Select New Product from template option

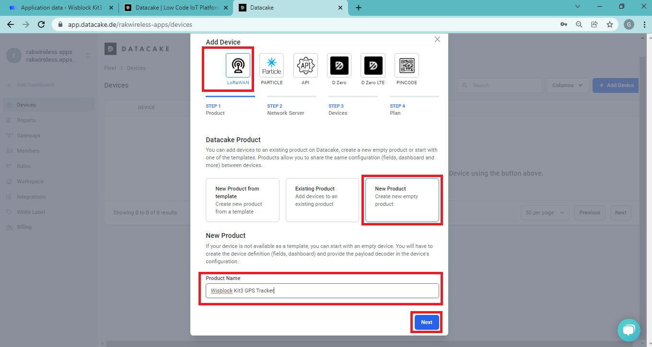tap(242, 200)
